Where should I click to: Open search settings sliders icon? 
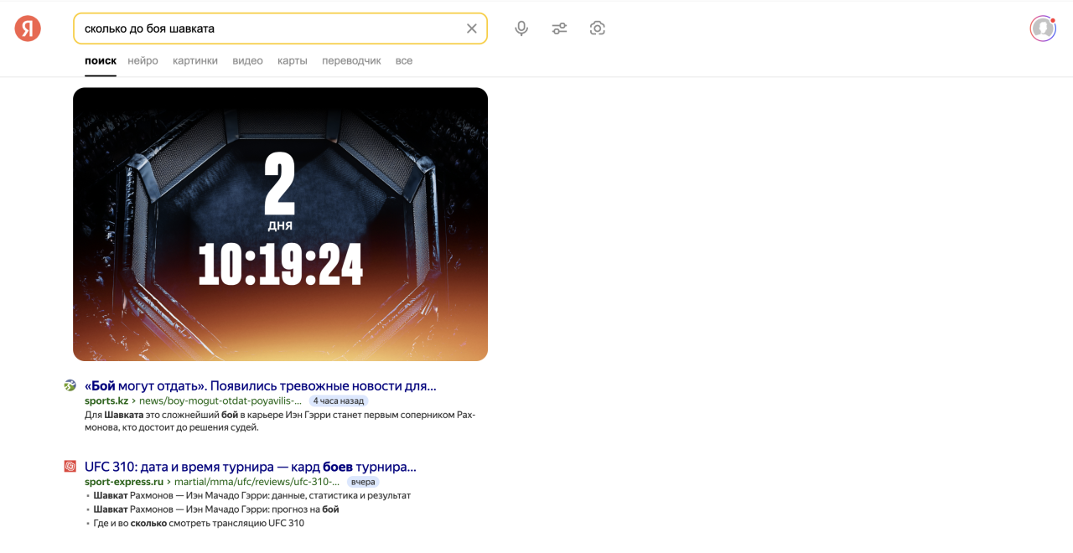click(x=559, y=28)
